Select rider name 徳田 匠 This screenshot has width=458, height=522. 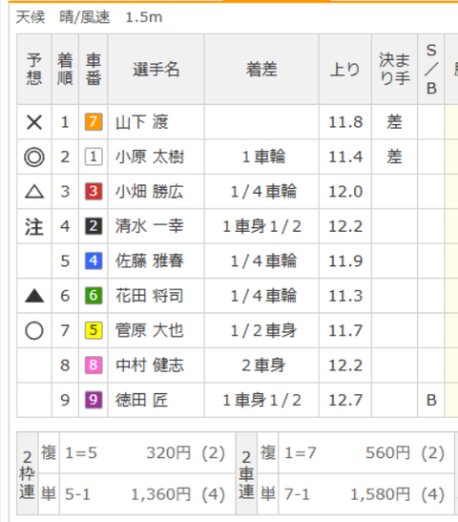point(142,400)
